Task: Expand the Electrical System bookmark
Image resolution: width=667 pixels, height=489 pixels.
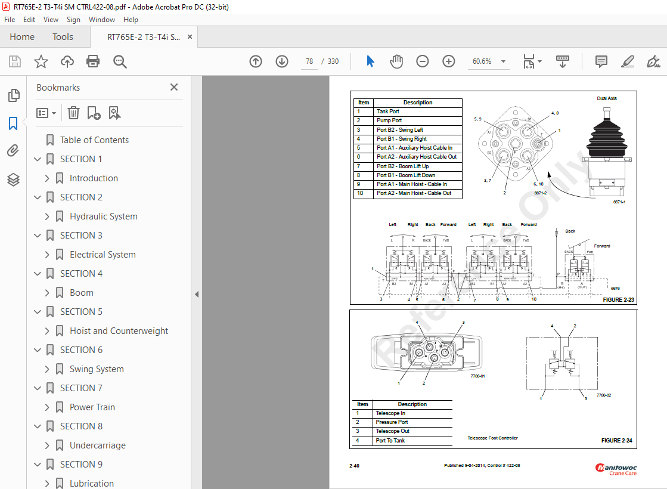Action: point(47,255)
